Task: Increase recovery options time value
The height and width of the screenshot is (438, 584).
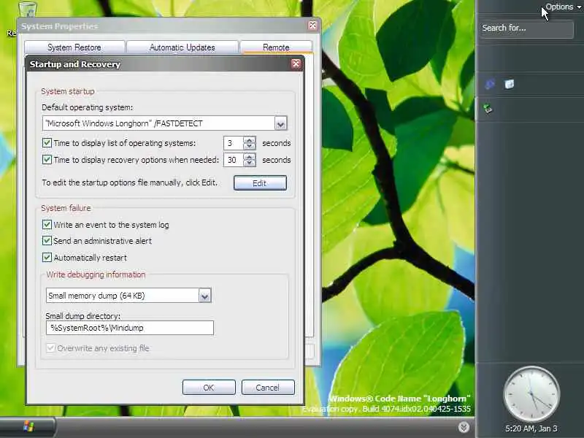Action: [x=249, y=156]
